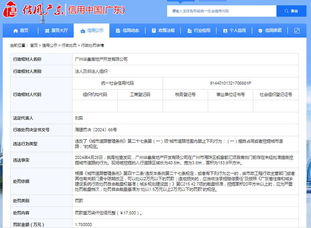Click the 信用承诺 shield icon
Viewport: 311px width, 228px height.
[261, 31]
